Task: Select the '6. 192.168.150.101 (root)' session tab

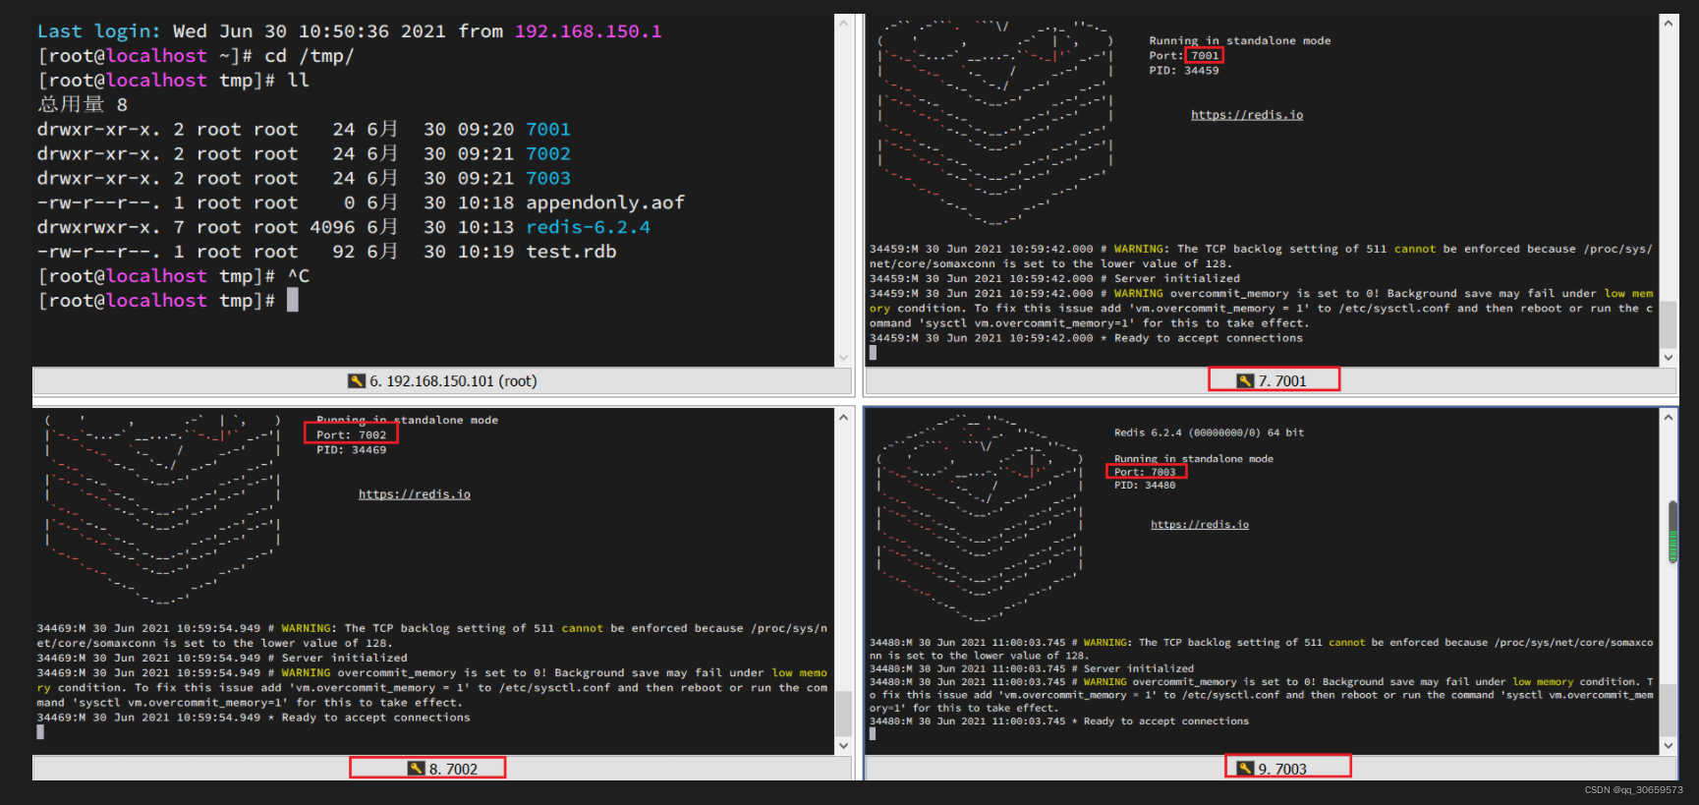Action: [x=442, y=381]
